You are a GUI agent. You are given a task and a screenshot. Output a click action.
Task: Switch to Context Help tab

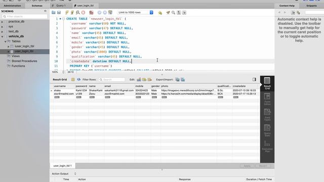coord(287,6)
